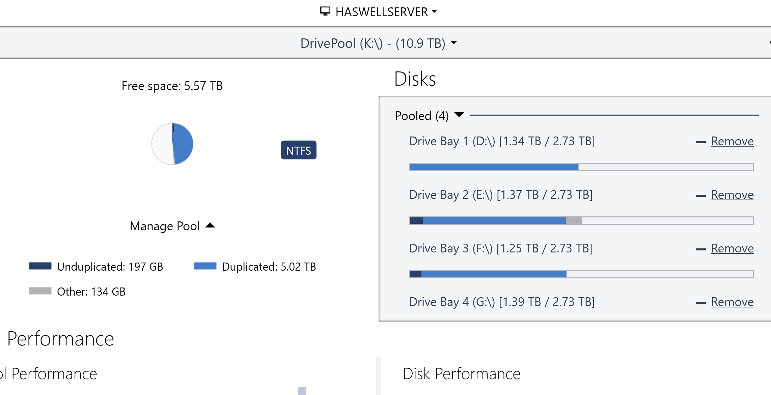Click the computer monitor icon beside HASWELLSERVER

[325, 11]
